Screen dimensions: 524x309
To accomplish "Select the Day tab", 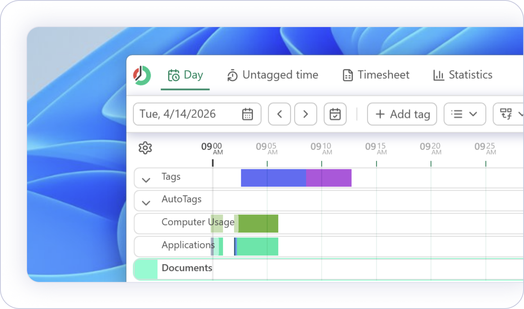I will click(x=185, y=75).
